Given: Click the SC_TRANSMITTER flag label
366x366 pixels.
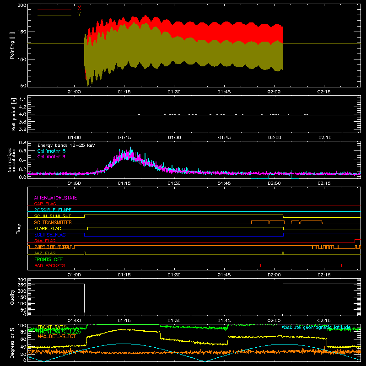Looking at the screenshot, I should point(53,222).
